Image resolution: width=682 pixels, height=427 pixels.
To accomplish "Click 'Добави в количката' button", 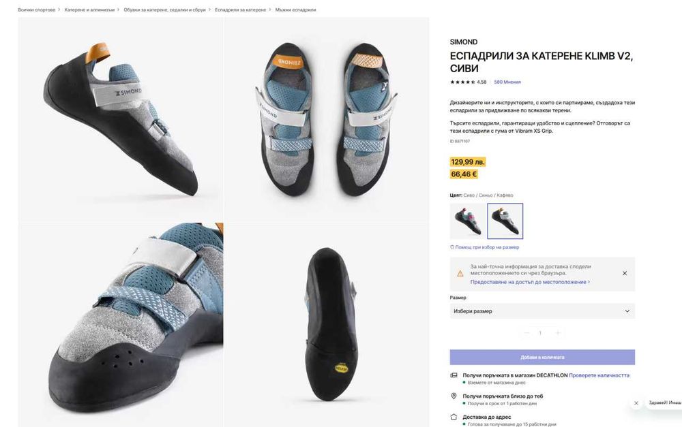I will (x=542, y=357).
